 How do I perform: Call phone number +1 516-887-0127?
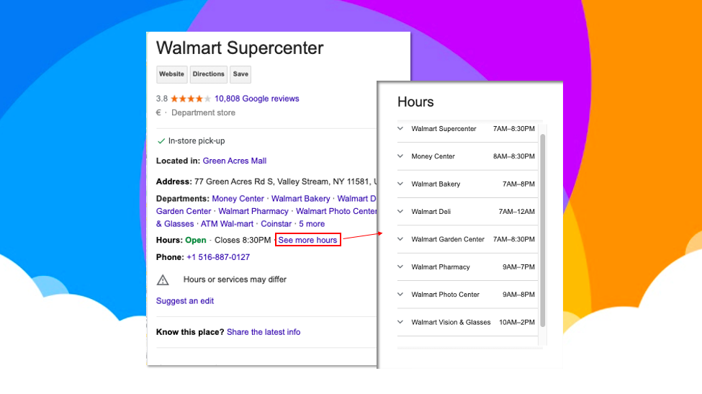point(218,257)
